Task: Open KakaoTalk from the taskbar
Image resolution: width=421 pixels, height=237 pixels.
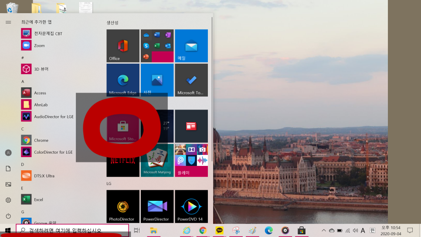Action: pyautogui.click(x=219, y=230)
